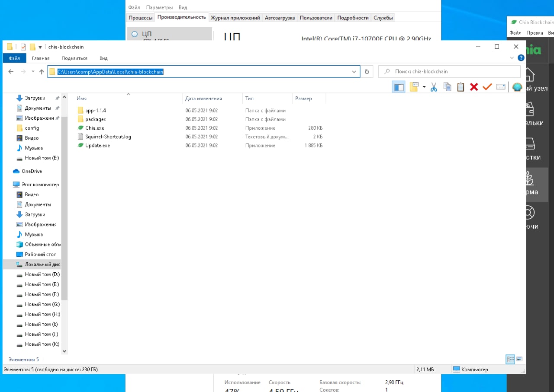Screen dimensions: 554x392
Task: Click the clipboard Paste icon
Action: coord(461,87)
